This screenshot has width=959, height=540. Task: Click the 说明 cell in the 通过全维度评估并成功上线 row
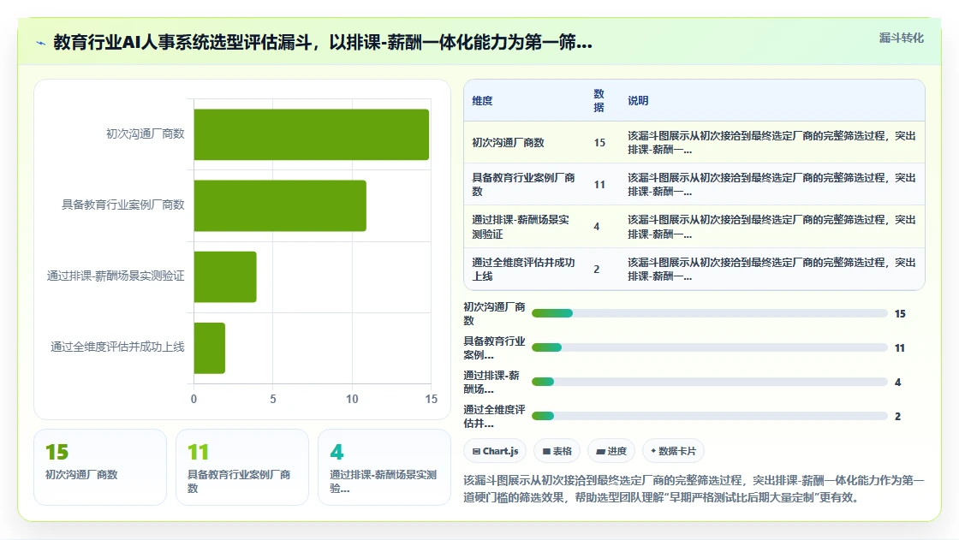point(771,269)
